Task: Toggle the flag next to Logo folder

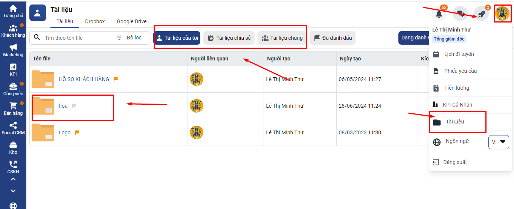Action: click(x=77, y=132)
